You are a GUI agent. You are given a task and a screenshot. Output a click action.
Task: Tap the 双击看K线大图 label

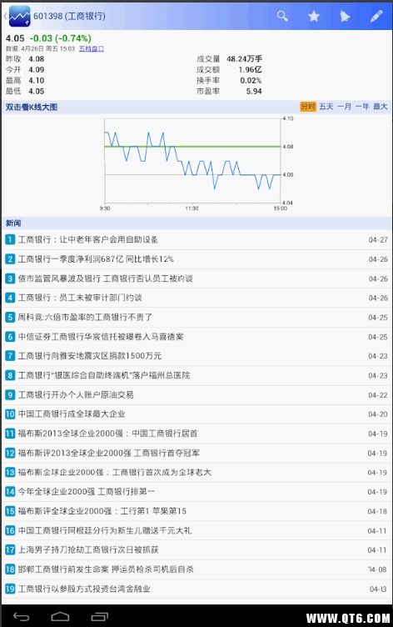point(32,108)
